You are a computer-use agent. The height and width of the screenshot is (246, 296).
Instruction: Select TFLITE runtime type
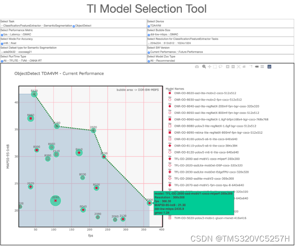pos(8,61)
